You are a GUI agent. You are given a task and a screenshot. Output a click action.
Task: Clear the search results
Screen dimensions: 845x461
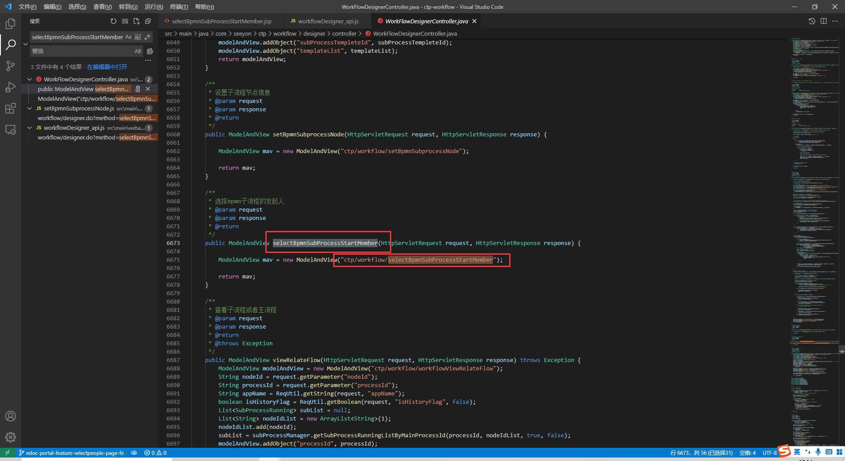(x=125, y=21)
